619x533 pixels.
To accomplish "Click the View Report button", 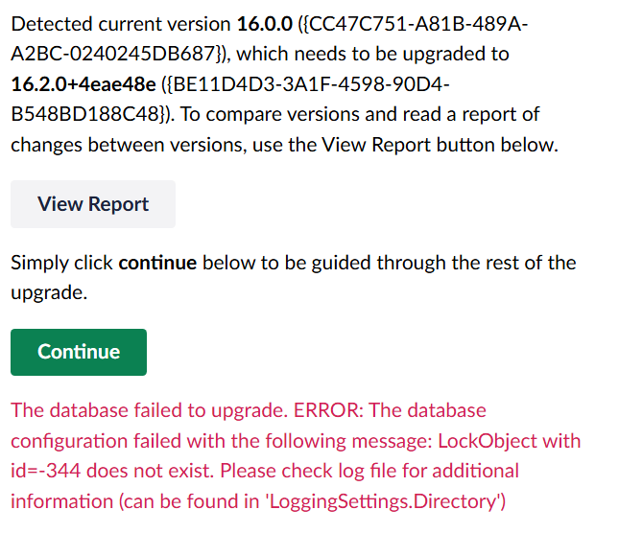I will [93, 204].
